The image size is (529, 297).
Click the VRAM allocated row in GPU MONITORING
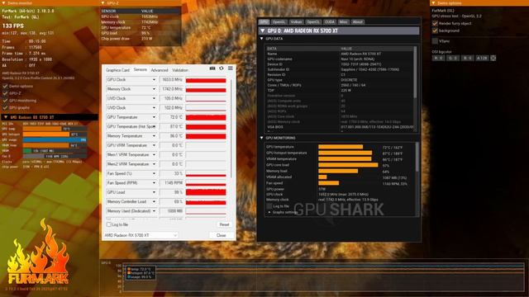point(340,177)
